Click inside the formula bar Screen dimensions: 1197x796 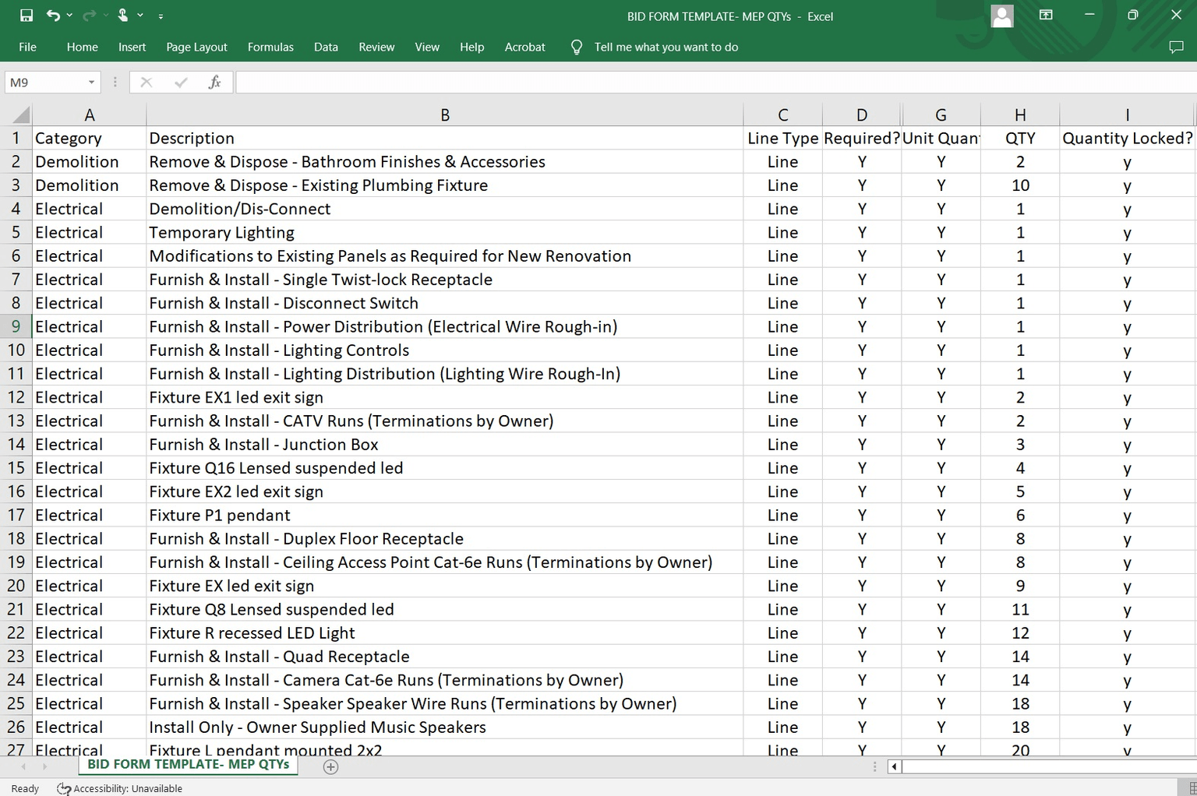[715, 82]
